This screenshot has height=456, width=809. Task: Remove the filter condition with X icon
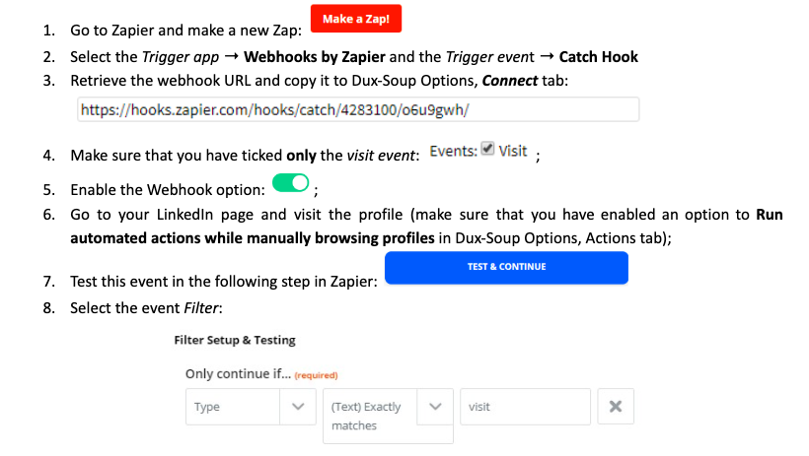(615, 407)
